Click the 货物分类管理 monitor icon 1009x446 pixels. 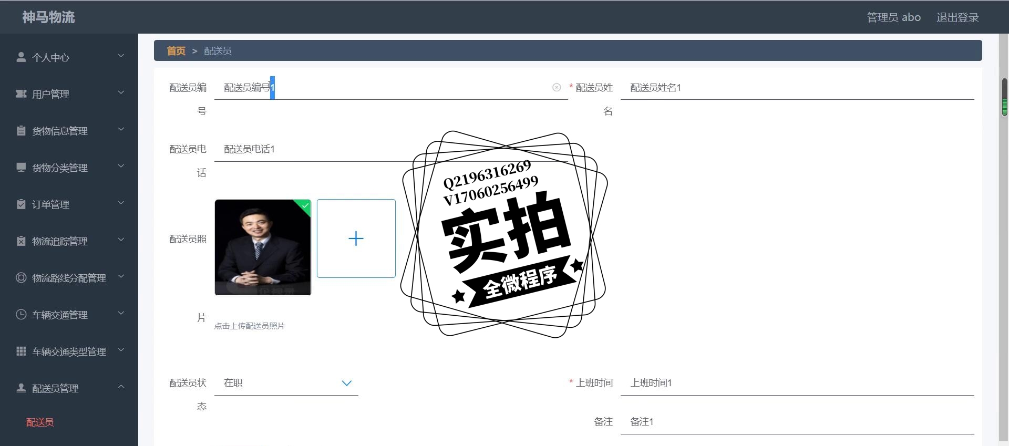coord(21,167)
